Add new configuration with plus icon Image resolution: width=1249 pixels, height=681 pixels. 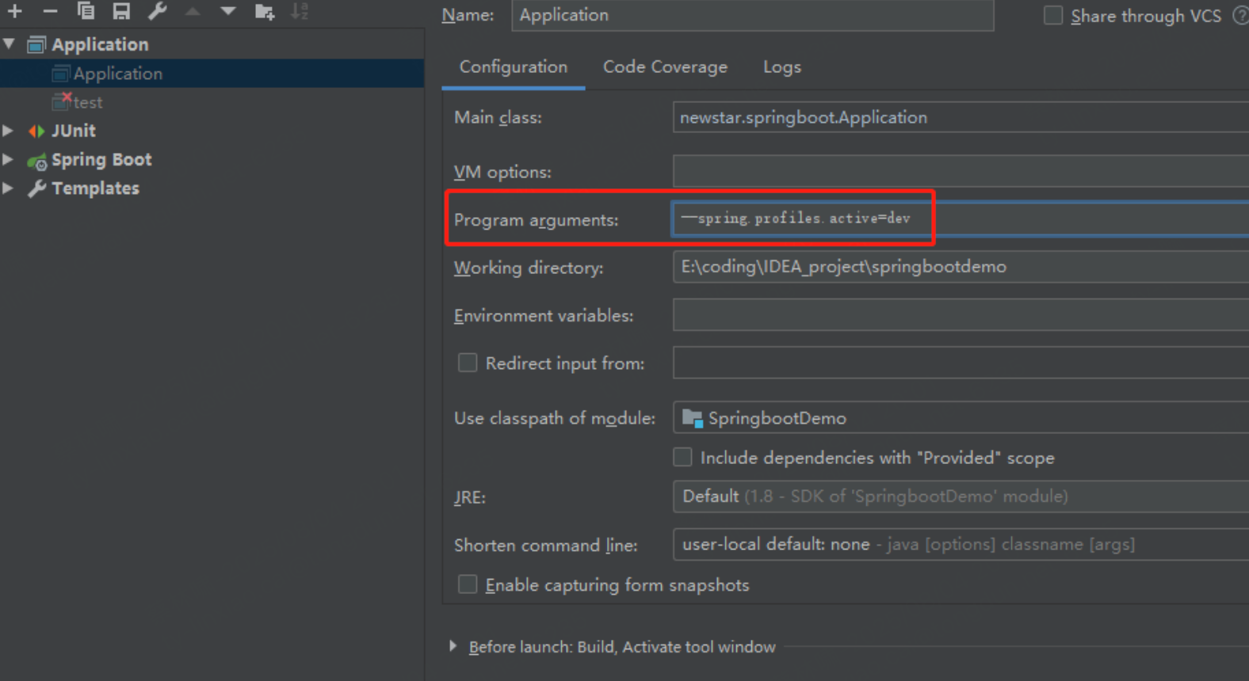point(15,11)
